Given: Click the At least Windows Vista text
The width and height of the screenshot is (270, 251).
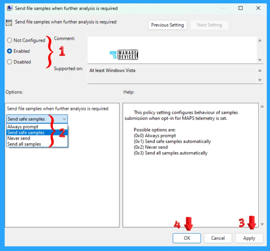Looking at the screenshot, I should tap(112, 71).
